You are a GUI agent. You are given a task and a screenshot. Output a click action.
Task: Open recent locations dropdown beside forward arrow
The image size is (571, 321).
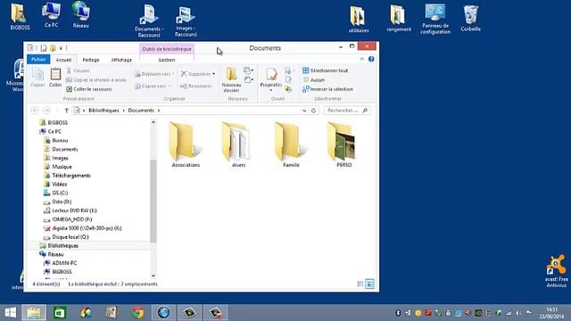click(x=57, y=111)
